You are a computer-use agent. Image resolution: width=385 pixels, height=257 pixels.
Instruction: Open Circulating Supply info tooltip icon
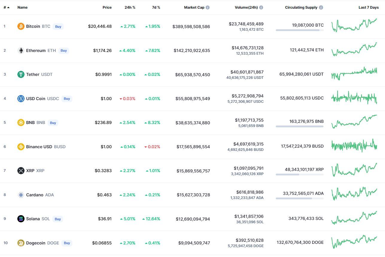pos(321,7)
